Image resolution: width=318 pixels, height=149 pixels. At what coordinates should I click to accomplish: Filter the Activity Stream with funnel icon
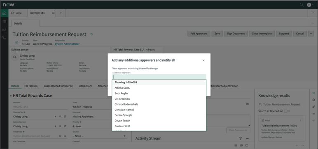pyautogui.click(x=241, y=138)
